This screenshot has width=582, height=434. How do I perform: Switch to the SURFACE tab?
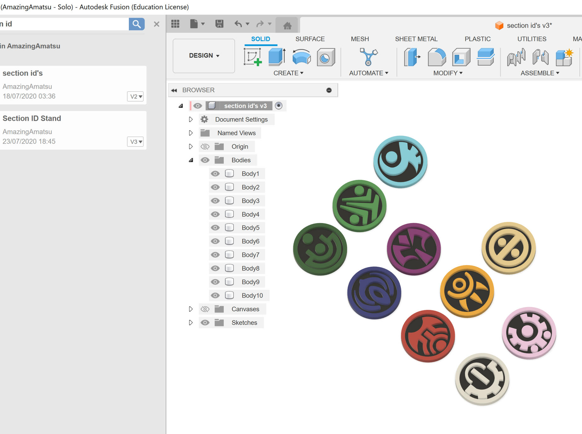click(x=310, y=39)
